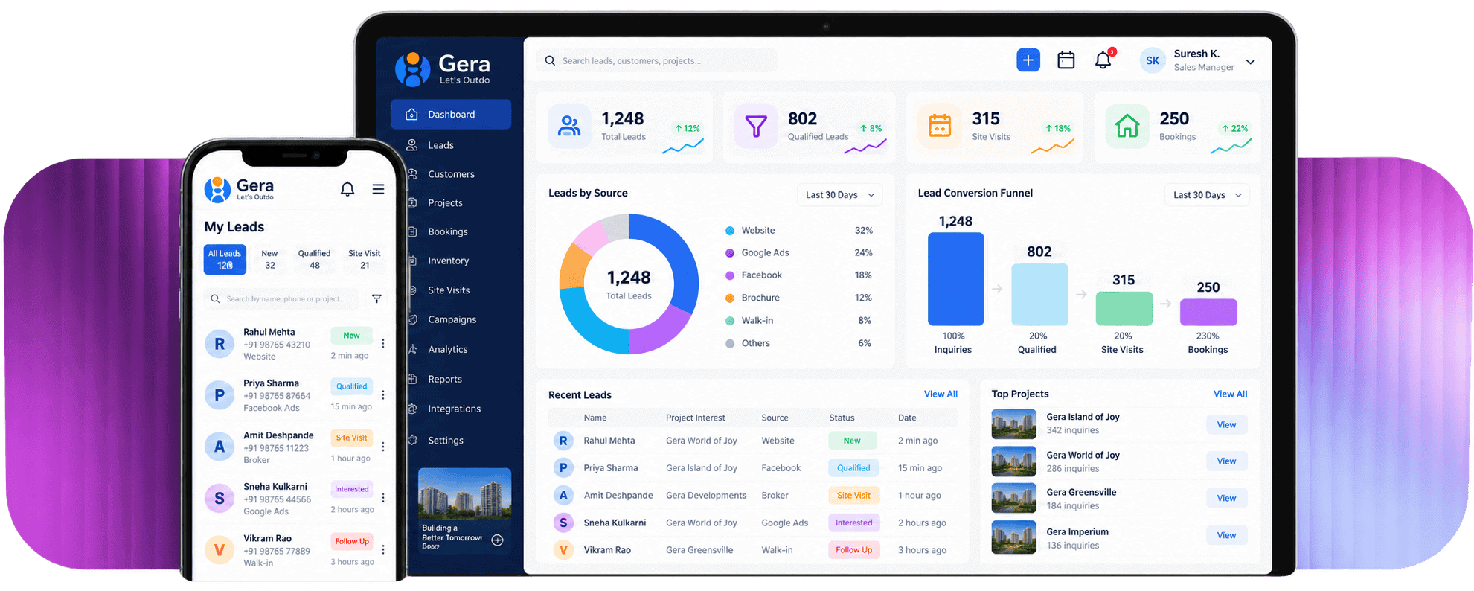Screen dimensions: 1474x591
Task: Tap the filter icon beside phone search
Action: point(377,298)
